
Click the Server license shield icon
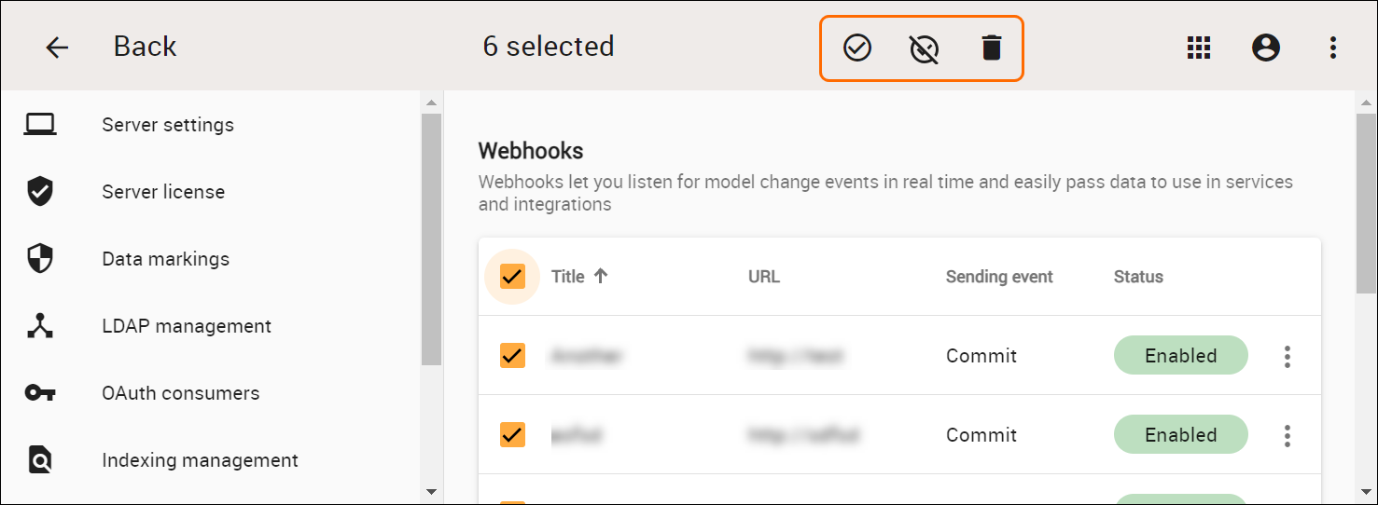[x=40, y=192]
